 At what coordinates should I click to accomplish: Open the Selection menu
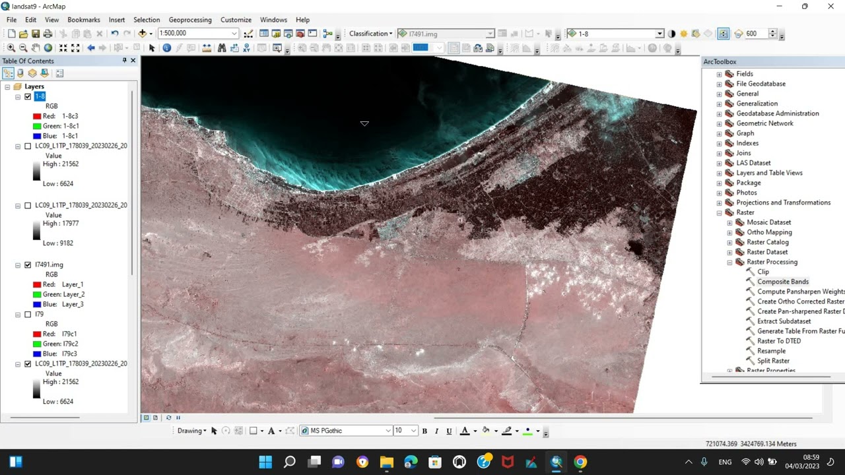tap(147, 20)
